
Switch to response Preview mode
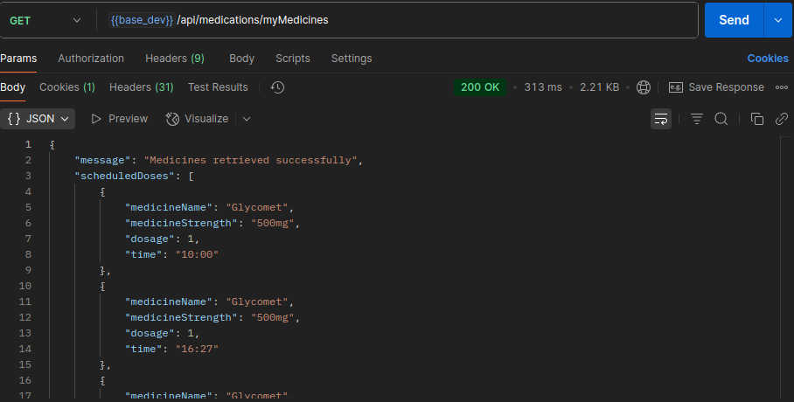[119, 119]
